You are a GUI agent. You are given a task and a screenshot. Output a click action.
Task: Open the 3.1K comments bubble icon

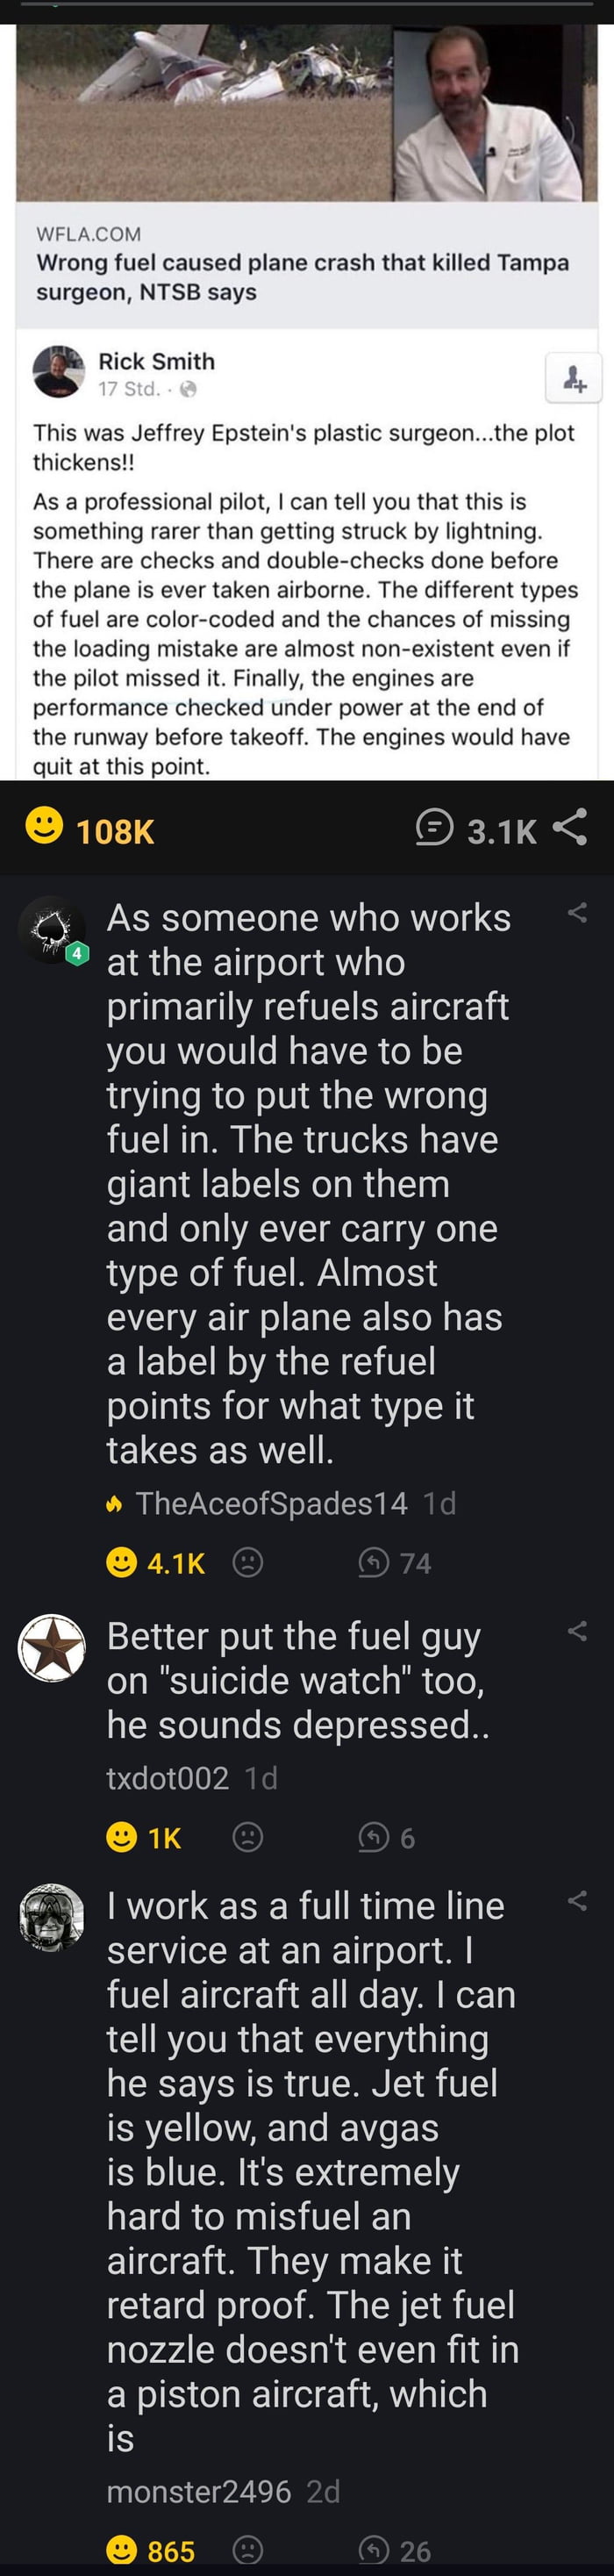point(434,829)
